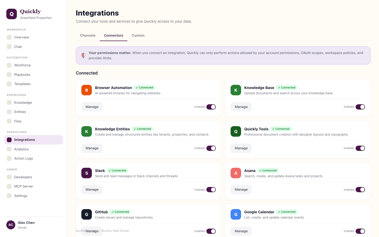Manage the Knowledge Base connector
This screenshot has height=237, width=379.
tap(241, 107)
